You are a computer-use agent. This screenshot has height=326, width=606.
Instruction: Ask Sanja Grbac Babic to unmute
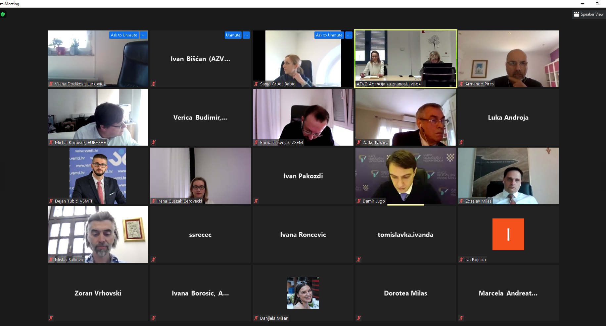(x=329, y=35)
